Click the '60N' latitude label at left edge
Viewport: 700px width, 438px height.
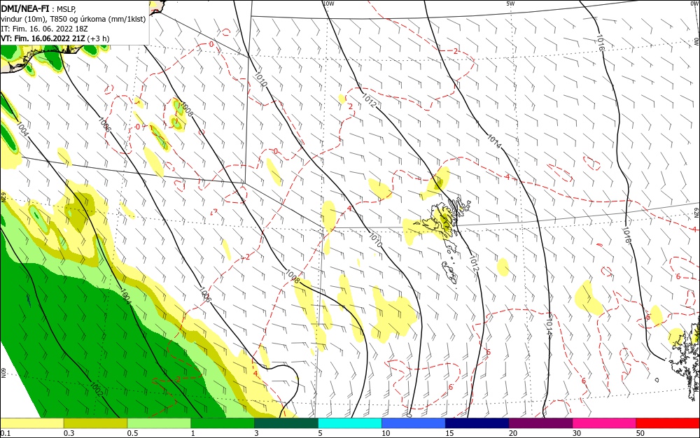point(3,373)
